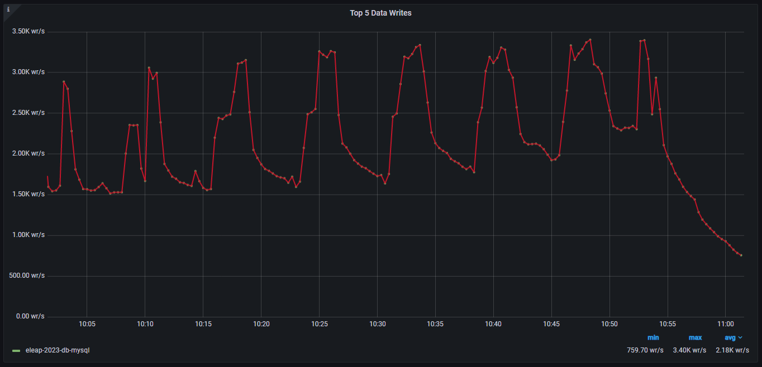Click the 759.70 wr/s min value
The width and height of the screenshot is (762, 367).
click(x=645, y=350)
